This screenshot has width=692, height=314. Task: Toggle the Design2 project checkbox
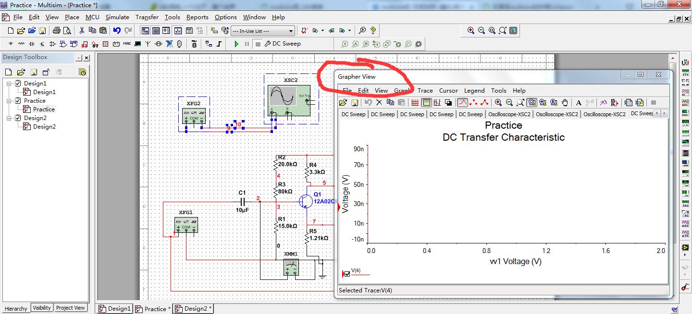[x=18, y=118]
